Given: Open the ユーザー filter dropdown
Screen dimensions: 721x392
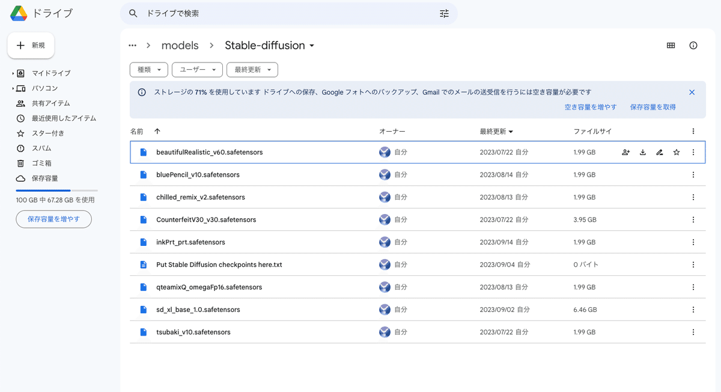Looking at the screenshot, I should [x=197, y=70].
